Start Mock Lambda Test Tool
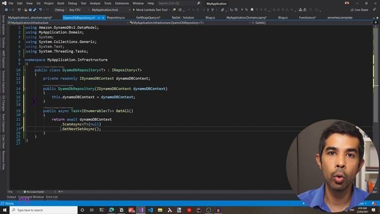Viewport: 380px width, 214px height. [150, 10]
